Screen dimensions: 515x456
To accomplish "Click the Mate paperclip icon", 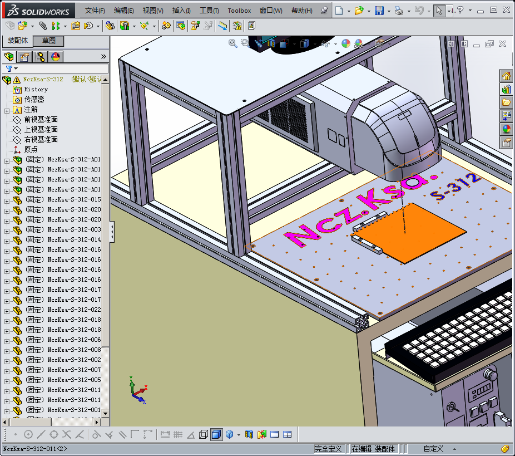I will [x=43, y=26].
